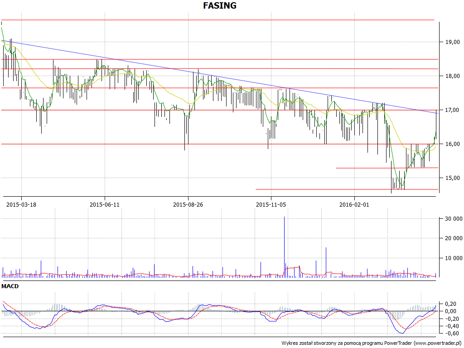
Task: Click the PowerTrader credit footer text
Action: 372,343
